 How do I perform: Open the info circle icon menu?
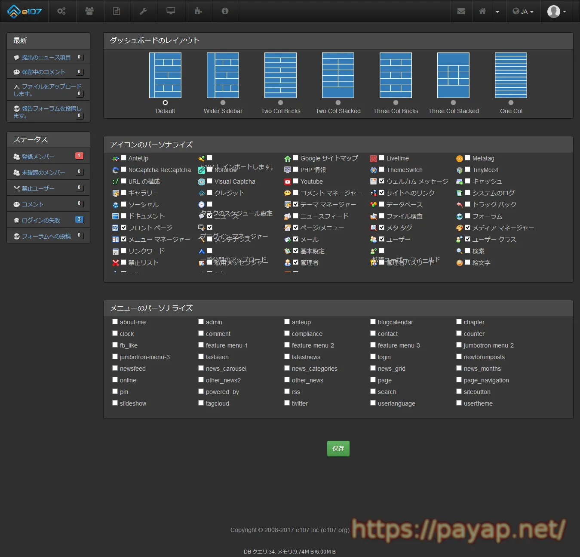point(225,11)
